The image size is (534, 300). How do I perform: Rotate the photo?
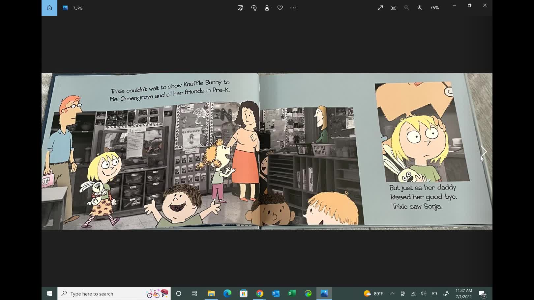point(253,8)
